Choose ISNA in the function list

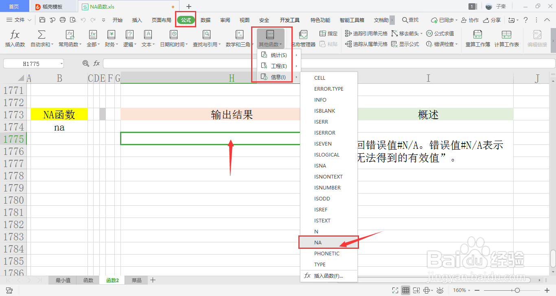pos(320,165)
